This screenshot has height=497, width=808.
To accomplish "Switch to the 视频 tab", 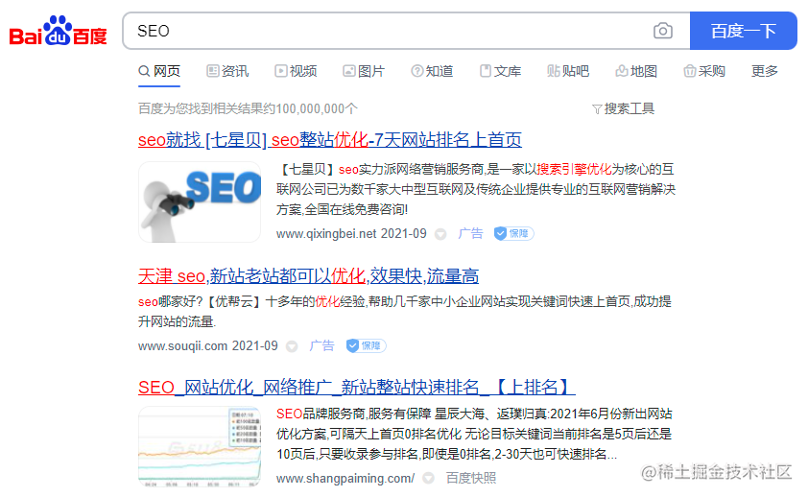I will pyautogui.click(x=296, y=71).
